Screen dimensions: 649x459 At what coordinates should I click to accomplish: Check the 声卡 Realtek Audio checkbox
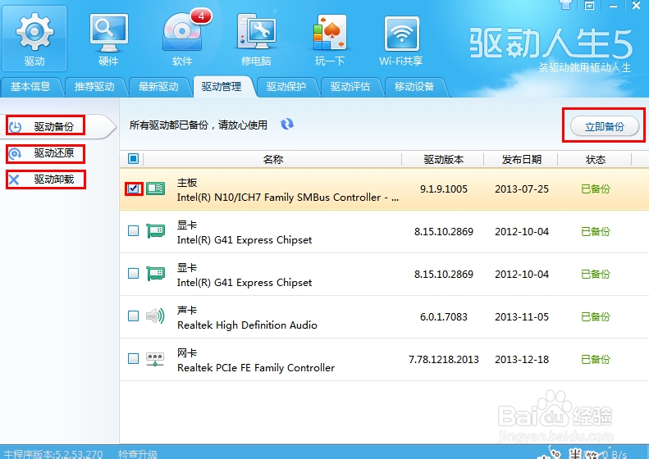(x=133, y=316)
